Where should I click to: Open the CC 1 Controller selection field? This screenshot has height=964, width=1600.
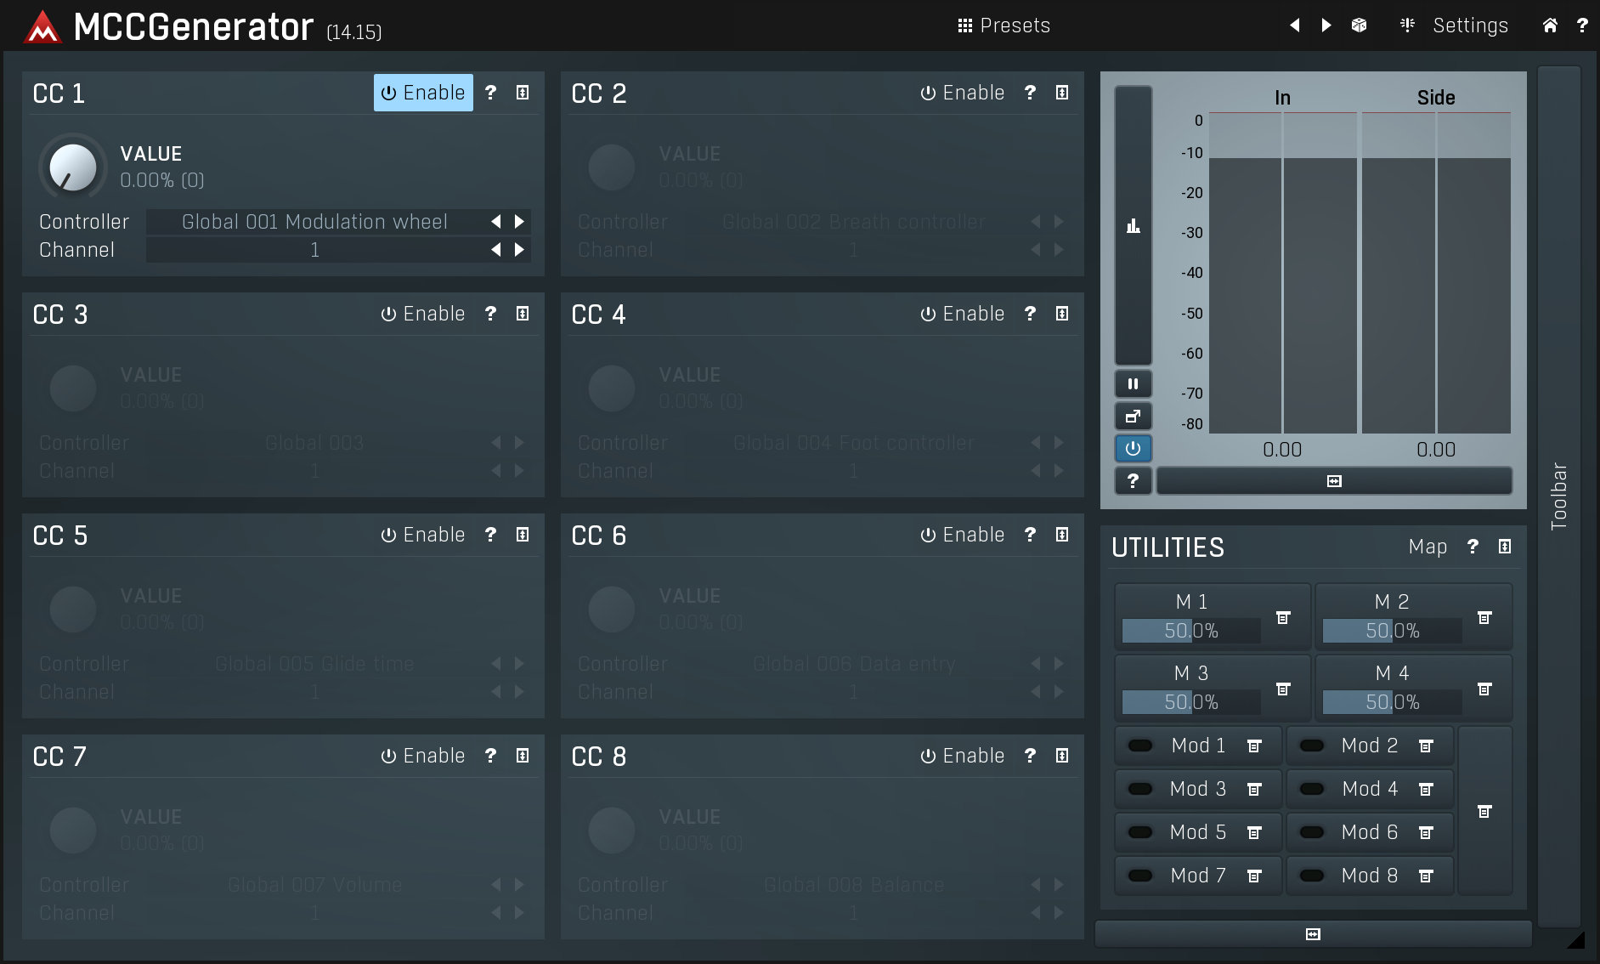[314, 222]
